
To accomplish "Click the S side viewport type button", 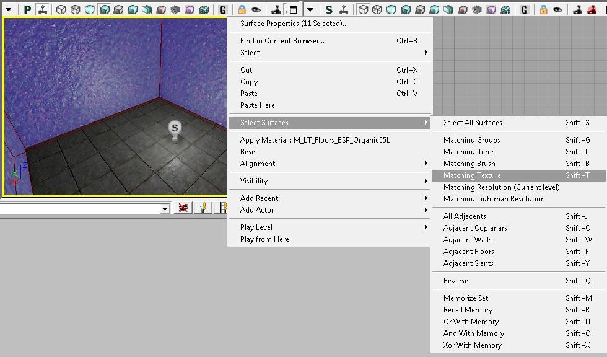I will [329, 10].
